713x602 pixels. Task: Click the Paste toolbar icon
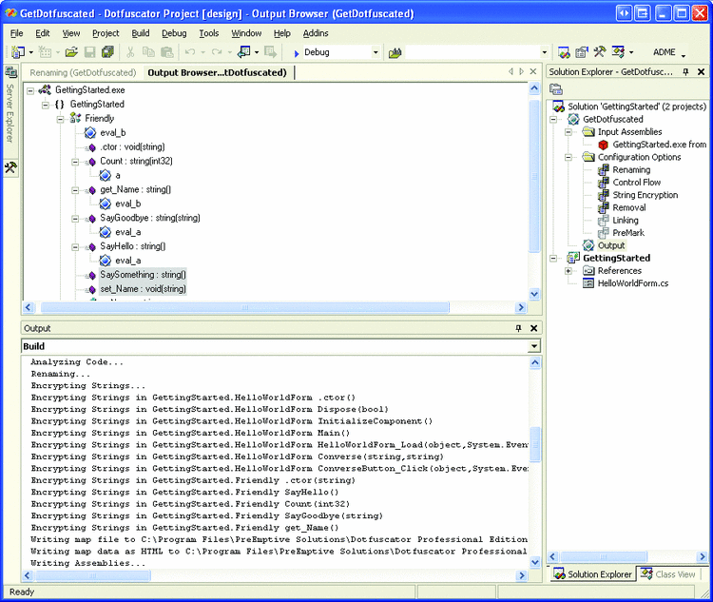pyautogui.click(x=167, y=52)
